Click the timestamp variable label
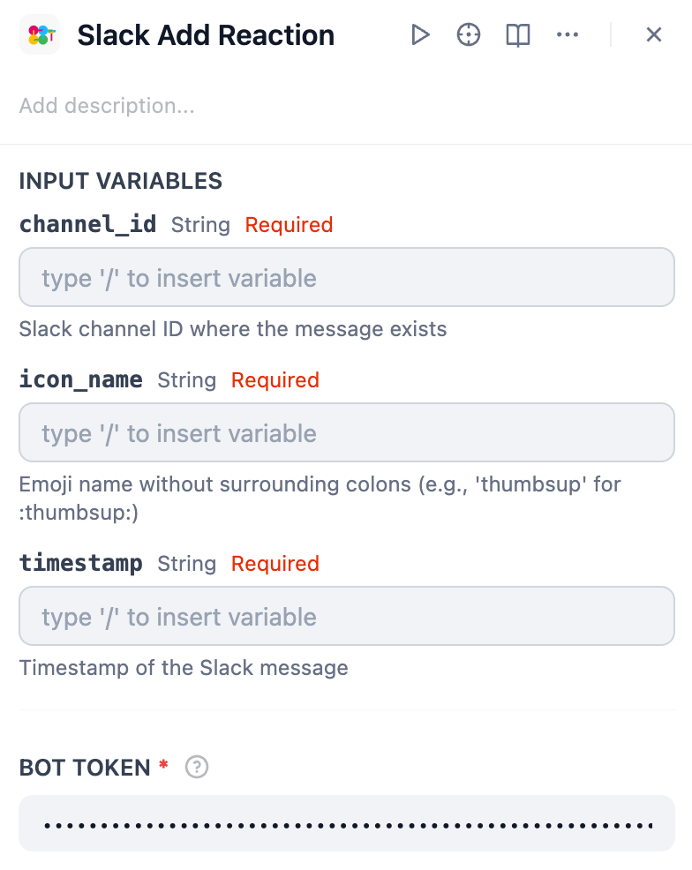Viewport: 692px width, 870px height. coord(80,563)
